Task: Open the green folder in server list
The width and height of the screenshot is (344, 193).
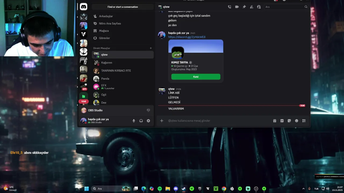Action: click(x=84, y=96)
